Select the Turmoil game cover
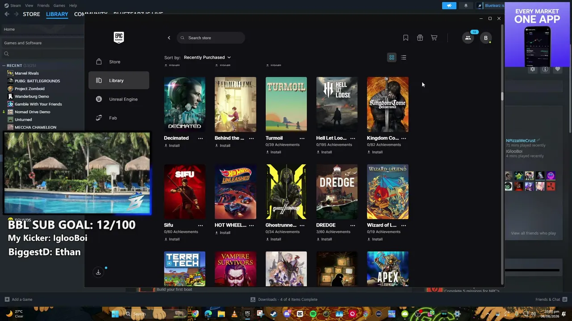 286,104
